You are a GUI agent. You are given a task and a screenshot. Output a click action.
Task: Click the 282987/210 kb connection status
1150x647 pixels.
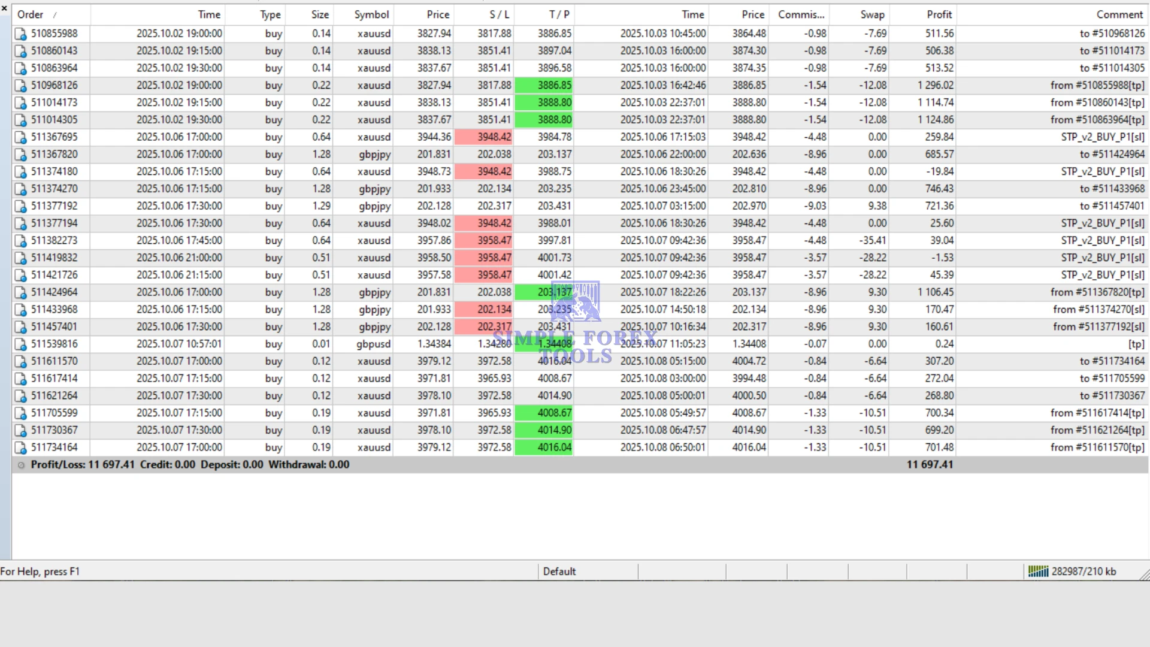[x=1084, y=572]
